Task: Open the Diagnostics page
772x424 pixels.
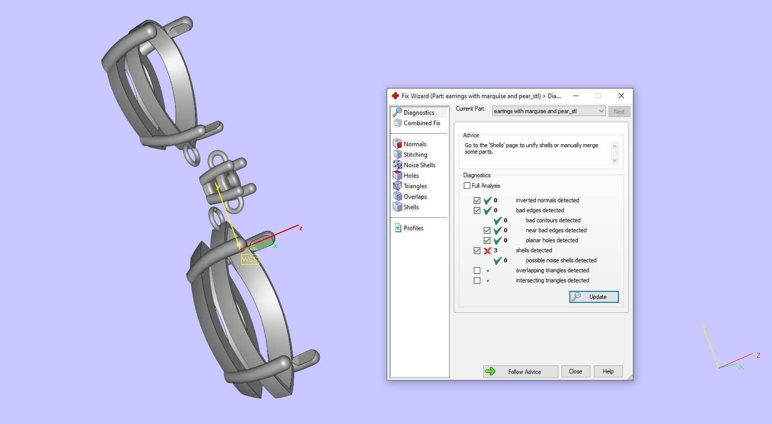Action: (x=419, y=112)
